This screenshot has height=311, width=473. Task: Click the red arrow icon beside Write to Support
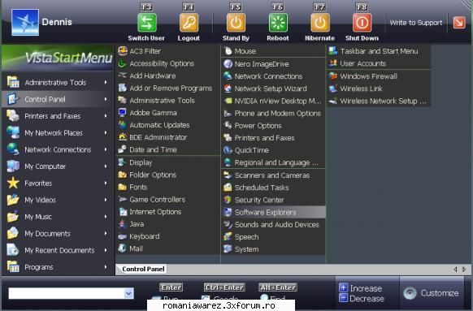point(459,23)
